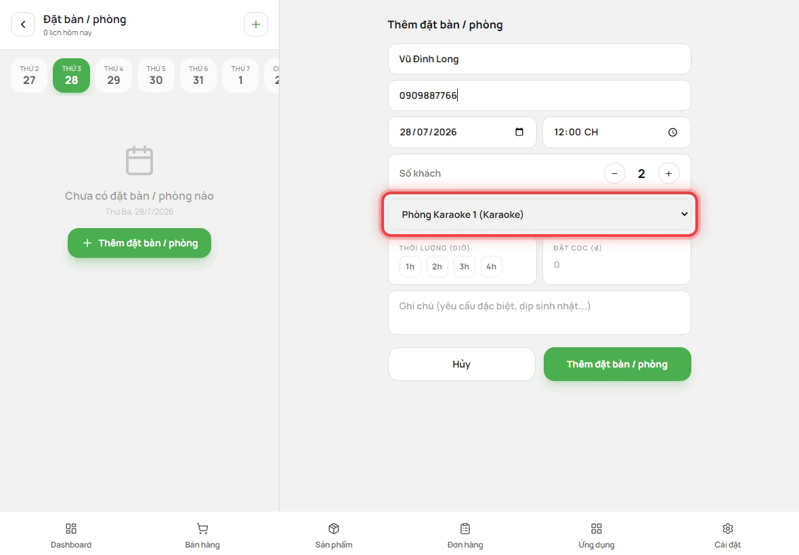
Task: Click the "0 lịch hôm nay" subtitle
Action: pyautogui.click(x=67, y=32)
